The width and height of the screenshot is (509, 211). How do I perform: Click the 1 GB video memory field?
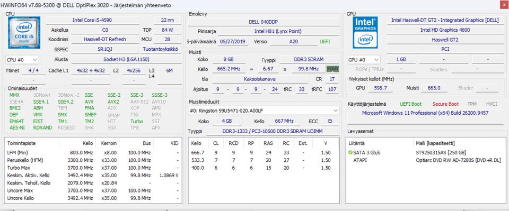[401, 60]
